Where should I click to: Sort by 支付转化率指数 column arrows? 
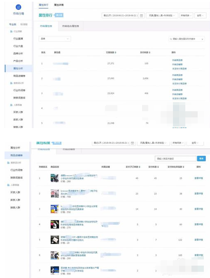coord(183,167)
